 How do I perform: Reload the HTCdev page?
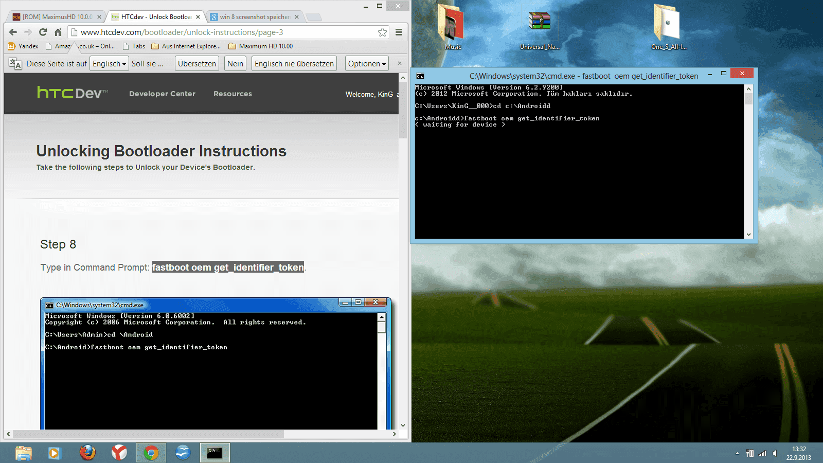(x=43, y=32)
